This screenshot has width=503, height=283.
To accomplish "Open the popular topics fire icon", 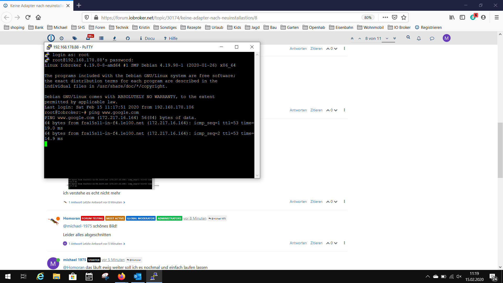I will (x=114, y=38).
